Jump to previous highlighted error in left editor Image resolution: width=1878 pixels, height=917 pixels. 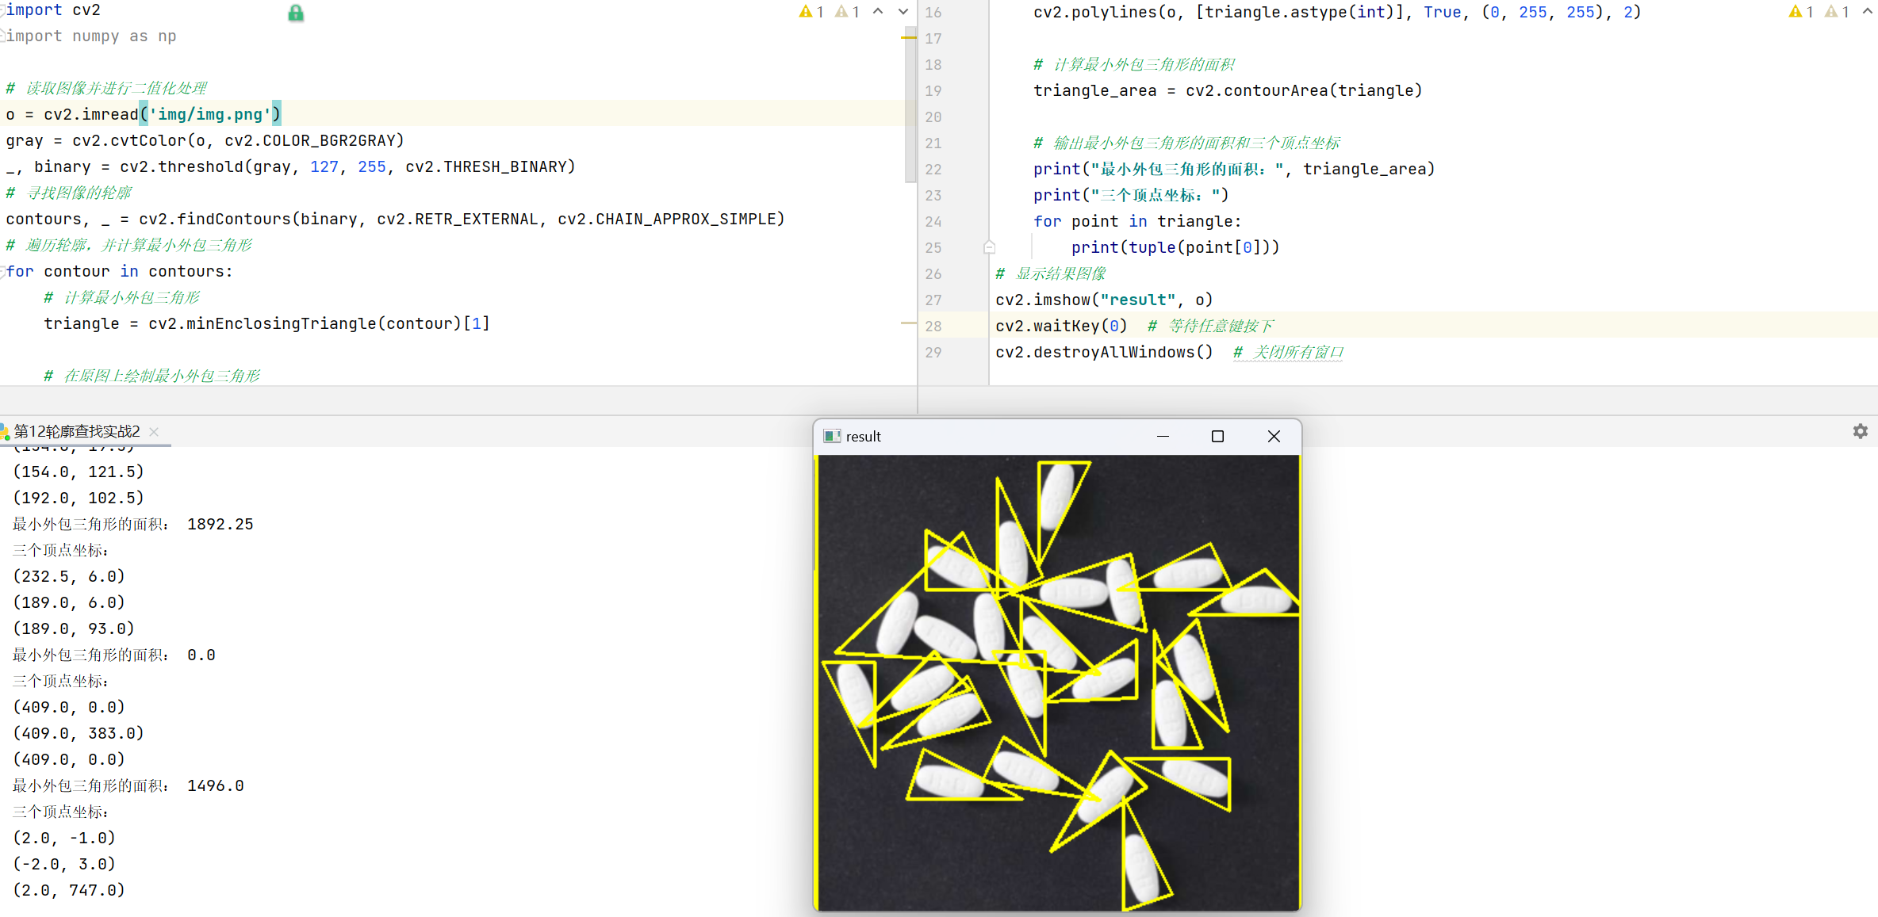tap(878, 12)
